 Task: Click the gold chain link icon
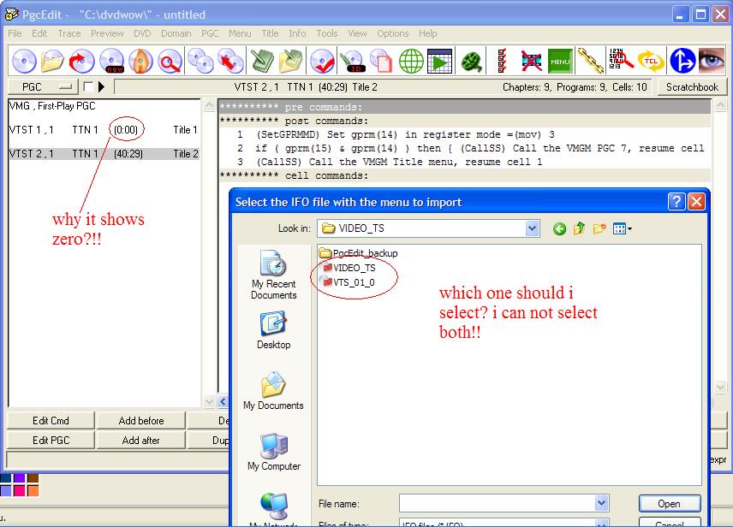(x=590, y=62)
